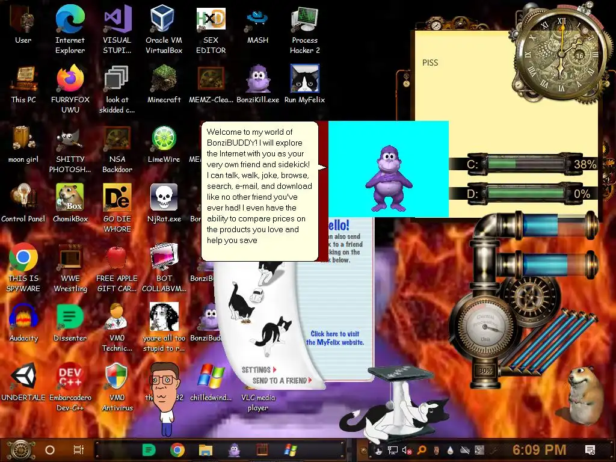616x462 pixels.
Task: Open the chilledwind... Windows flag icon
Action: click(211, 382)
